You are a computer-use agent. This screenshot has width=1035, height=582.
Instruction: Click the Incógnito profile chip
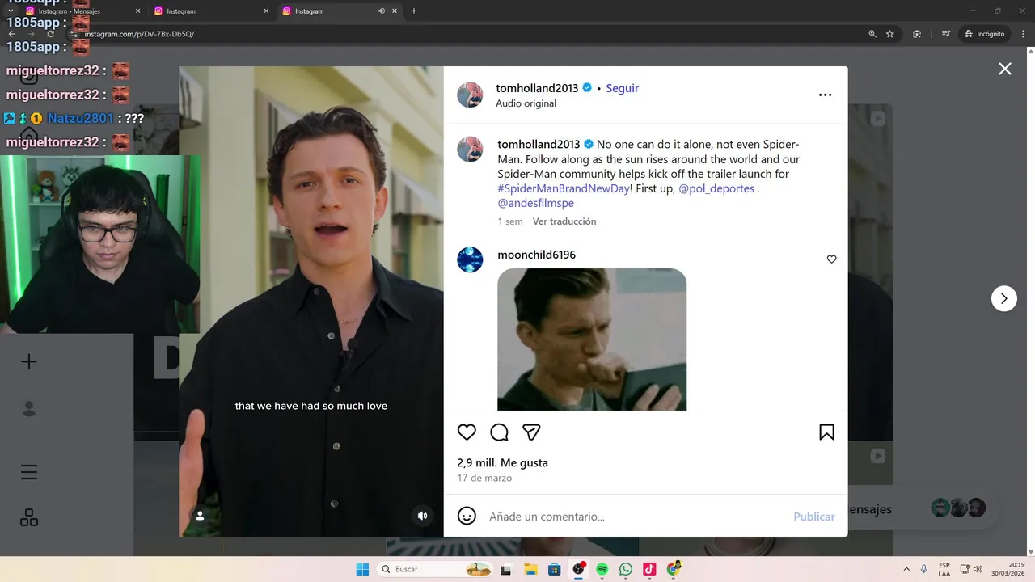(x=984, y=34)
